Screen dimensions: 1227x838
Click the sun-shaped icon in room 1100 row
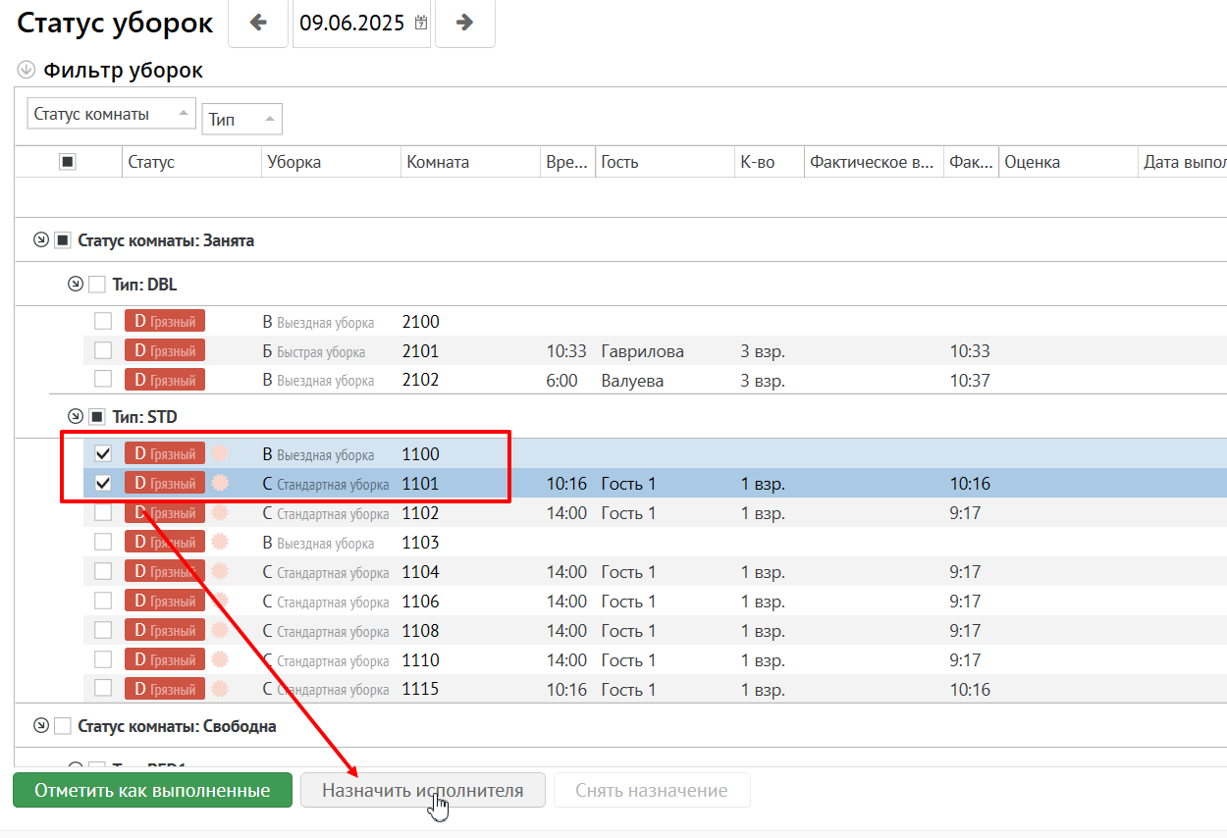221,453
